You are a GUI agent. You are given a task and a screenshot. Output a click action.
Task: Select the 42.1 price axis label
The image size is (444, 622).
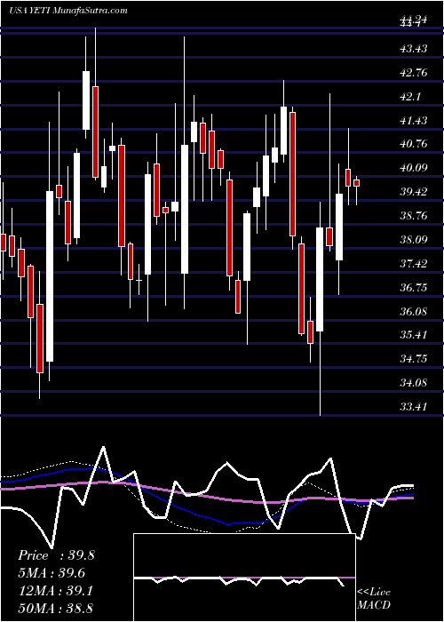410,96
